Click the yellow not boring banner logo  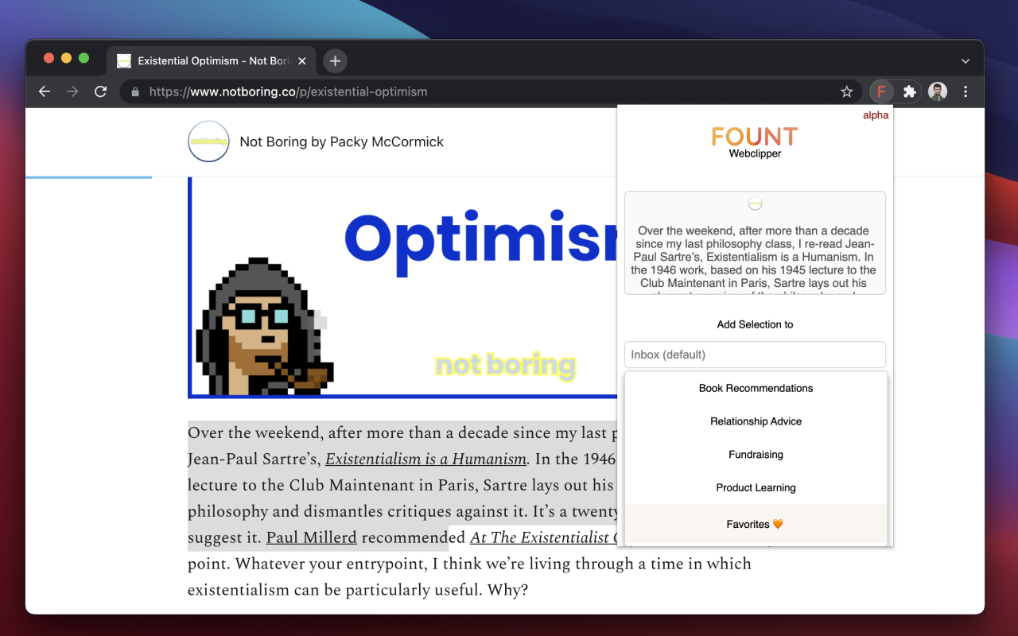click(505, 365)
